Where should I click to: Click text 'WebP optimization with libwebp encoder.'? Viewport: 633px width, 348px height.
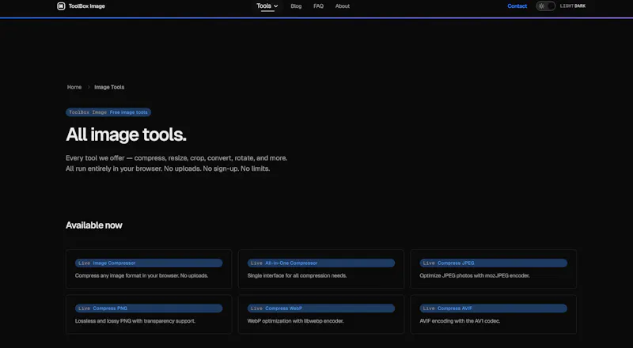tap(295, 321)
